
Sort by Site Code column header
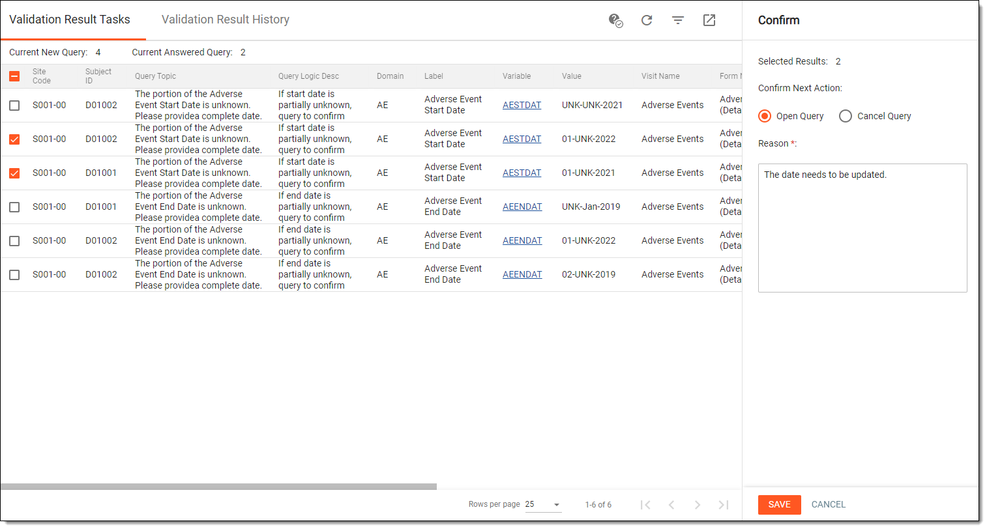pyautogui.click(x=42, y=76)
